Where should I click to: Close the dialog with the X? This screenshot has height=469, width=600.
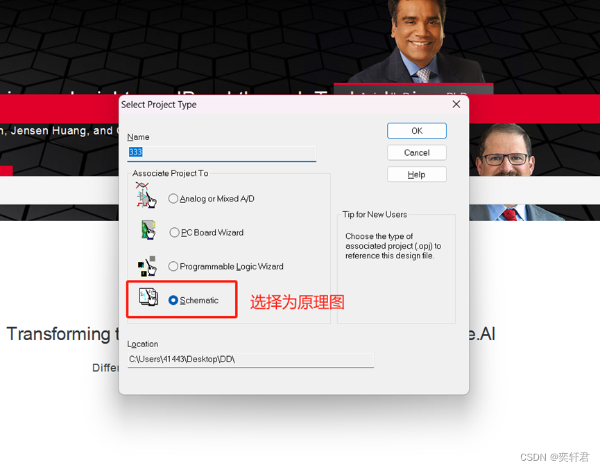tap(456, 104)
